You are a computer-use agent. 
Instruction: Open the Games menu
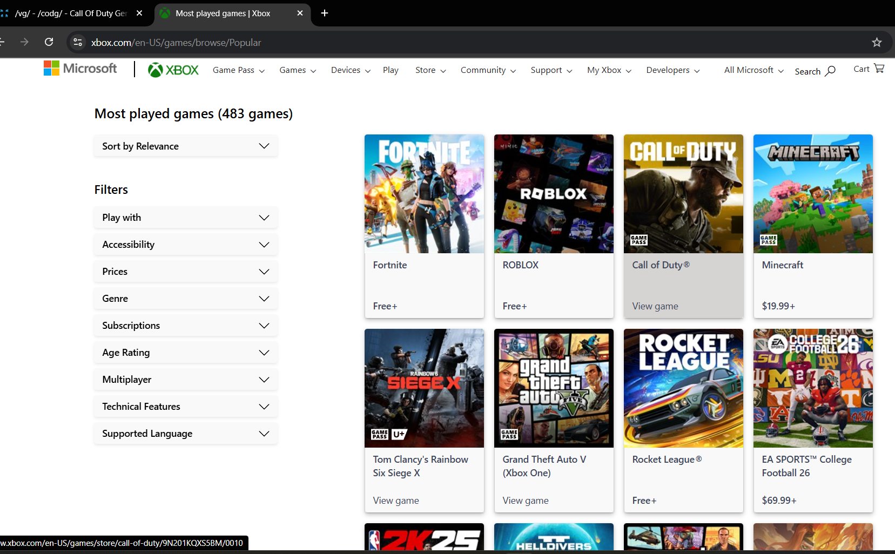[x=298, y=70]
